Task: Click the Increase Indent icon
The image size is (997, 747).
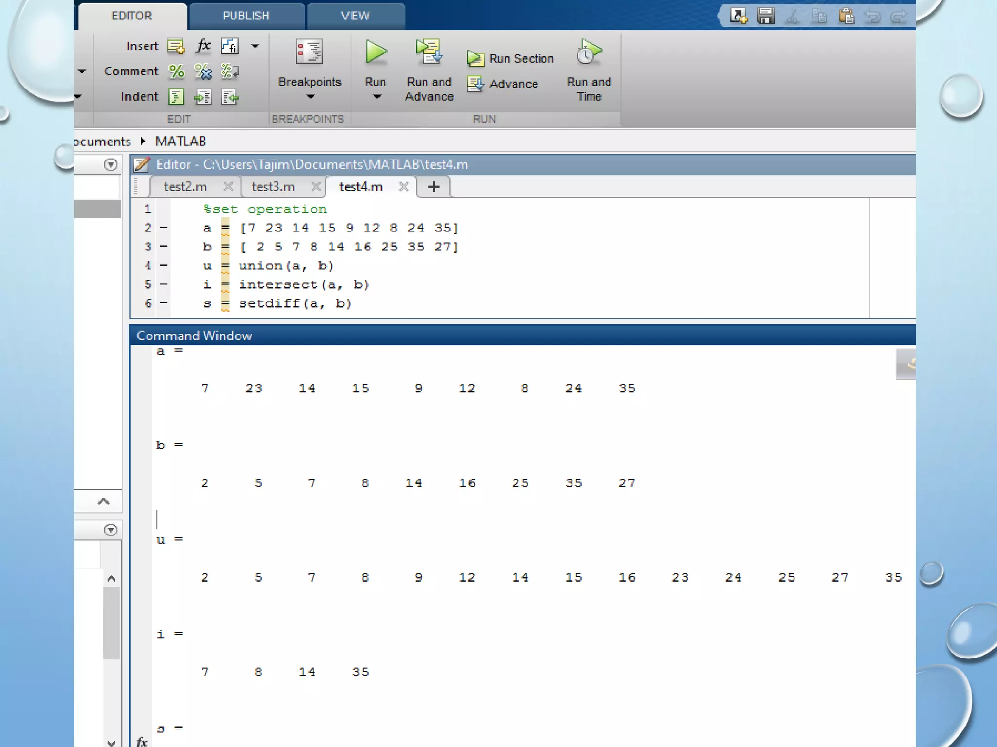Action: pos(203,97)
